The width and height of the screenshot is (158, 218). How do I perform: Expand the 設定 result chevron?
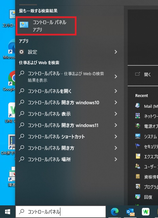116,52
